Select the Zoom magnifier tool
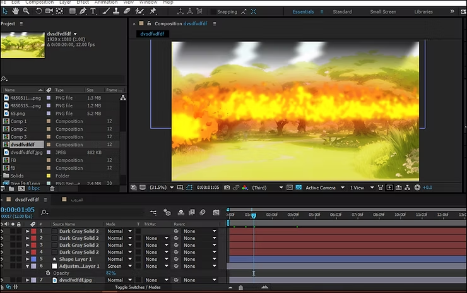 click(27, 11)
